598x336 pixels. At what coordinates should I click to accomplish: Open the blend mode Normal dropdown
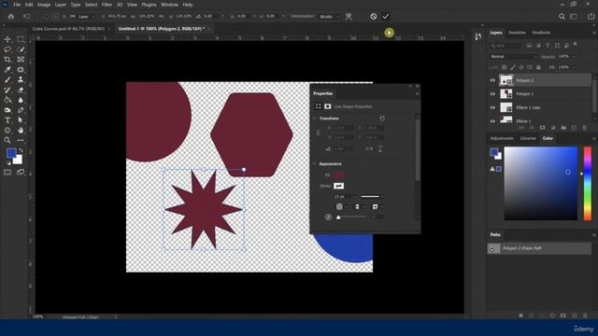point(513,56)
